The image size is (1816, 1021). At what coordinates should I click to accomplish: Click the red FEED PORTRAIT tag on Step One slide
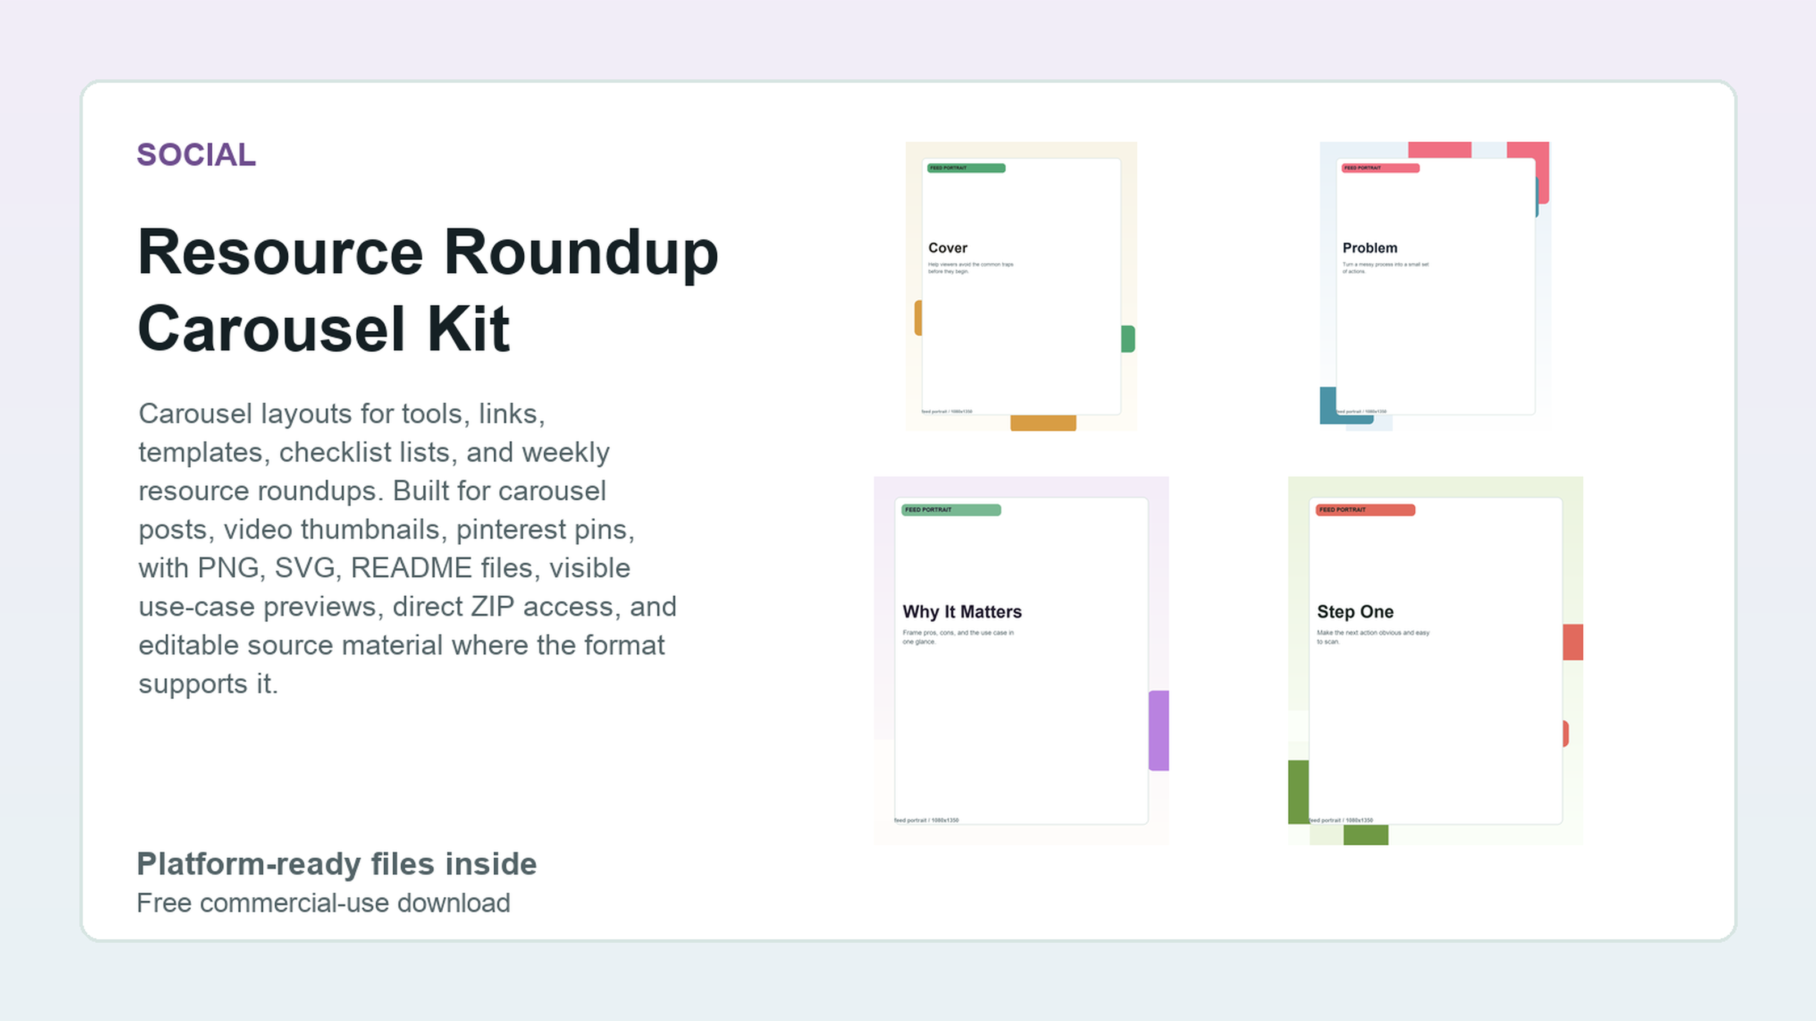(x=1365, y=509)
